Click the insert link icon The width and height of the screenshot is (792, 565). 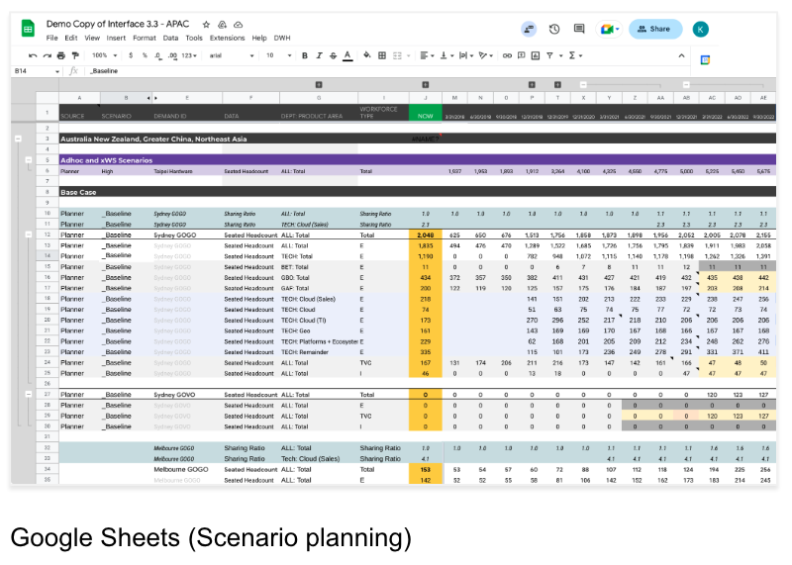507,55
